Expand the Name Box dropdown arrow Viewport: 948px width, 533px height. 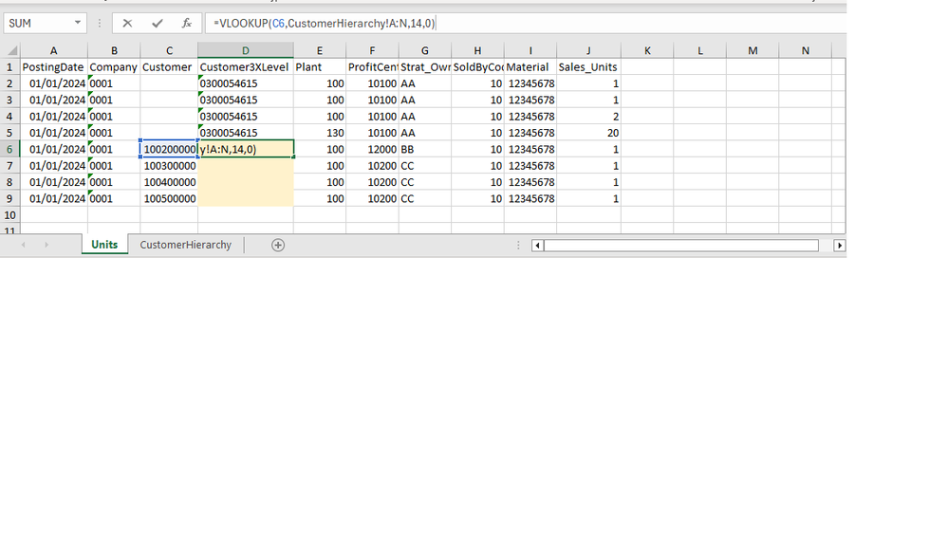click(78, 23)
